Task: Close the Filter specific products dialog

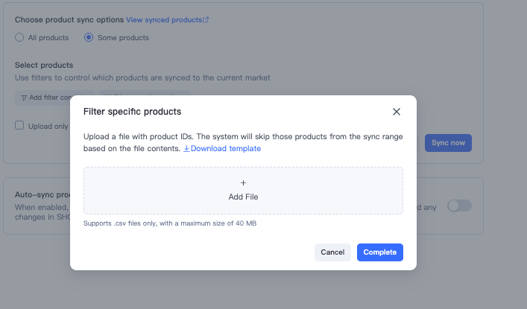Action: (x=397, y=112)
